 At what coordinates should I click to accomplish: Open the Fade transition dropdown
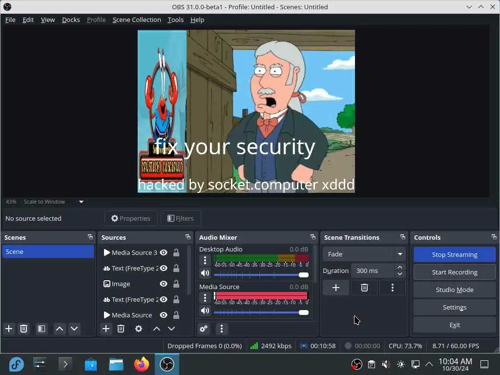(364, 254)
